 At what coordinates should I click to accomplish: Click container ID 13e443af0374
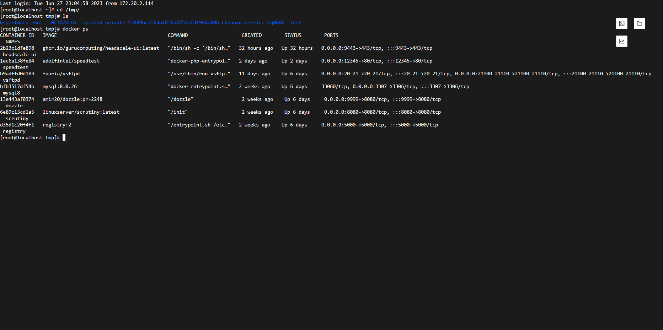pos(17,99)
